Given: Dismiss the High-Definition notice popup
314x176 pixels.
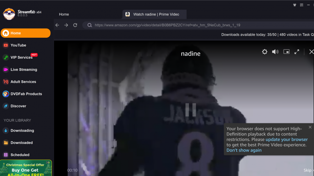Looking at the screenshot, I should tap(310, 127).
